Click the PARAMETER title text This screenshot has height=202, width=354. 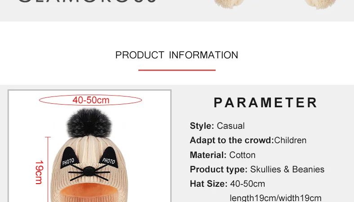tap(266, 102)
